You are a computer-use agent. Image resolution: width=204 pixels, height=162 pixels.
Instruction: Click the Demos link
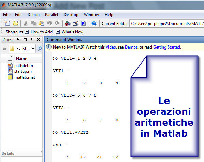[x=131, y=47]
